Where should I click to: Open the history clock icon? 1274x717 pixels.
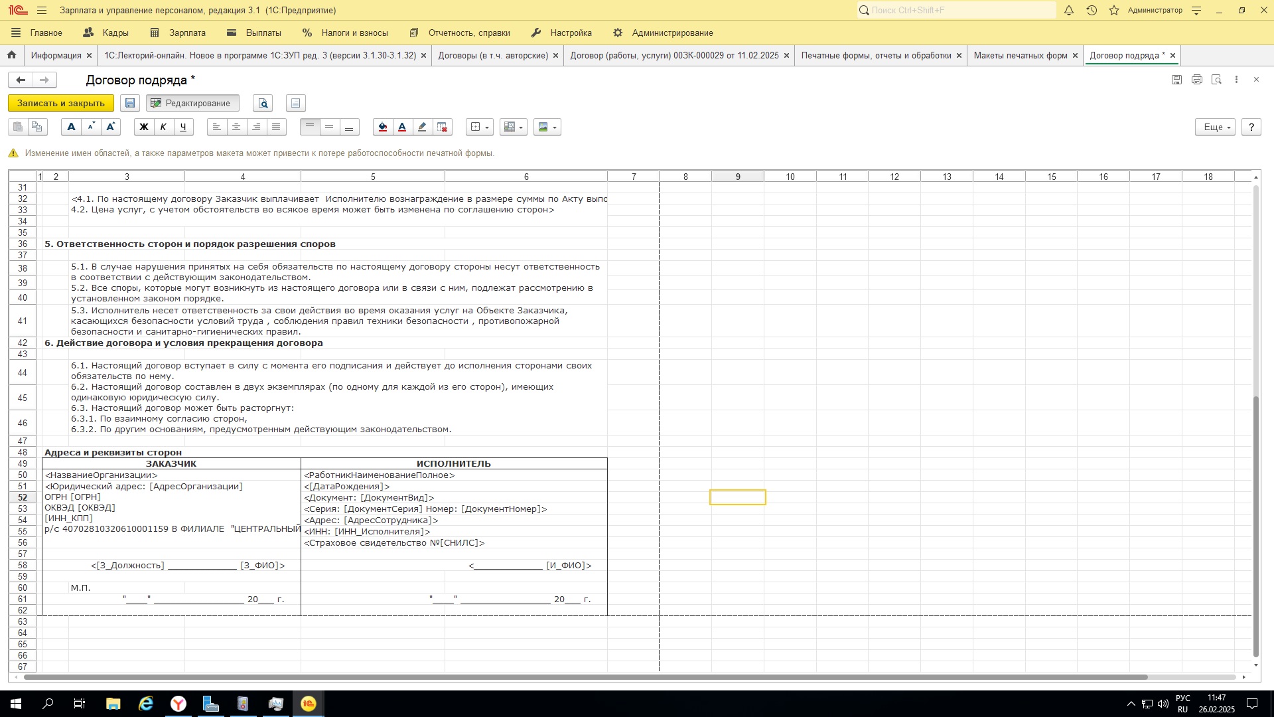tap(1092, 10)
